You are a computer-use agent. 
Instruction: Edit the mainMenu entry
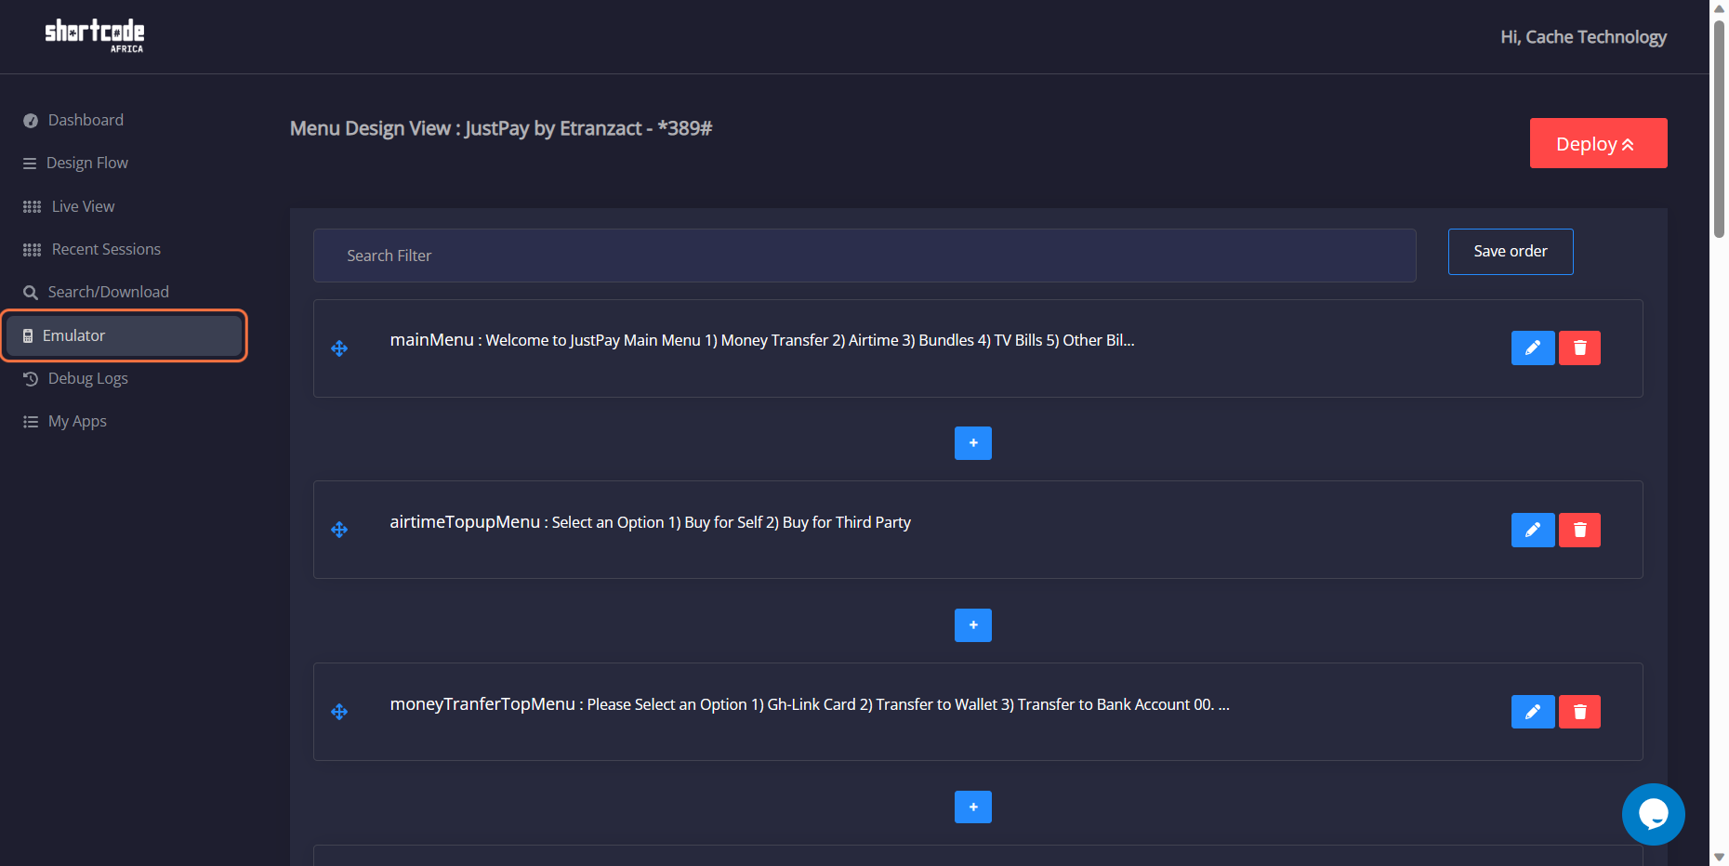pos(1533,348)
